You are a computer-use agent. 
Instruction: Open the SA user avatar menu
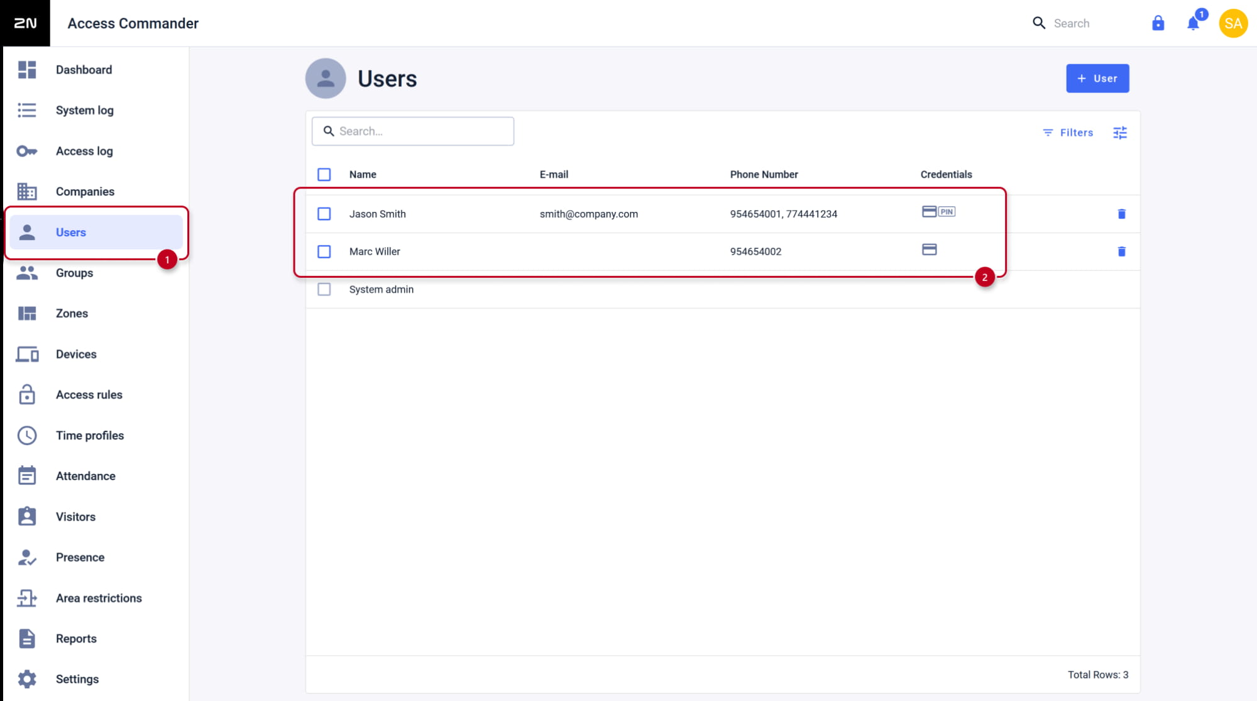(1233, 23)
